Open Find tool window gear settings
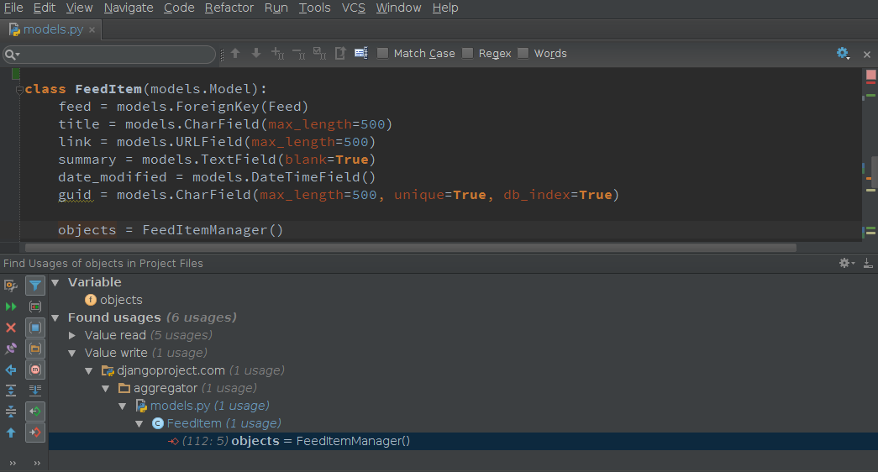The height and width of the screenshot is (472, 878). point(846,263)
